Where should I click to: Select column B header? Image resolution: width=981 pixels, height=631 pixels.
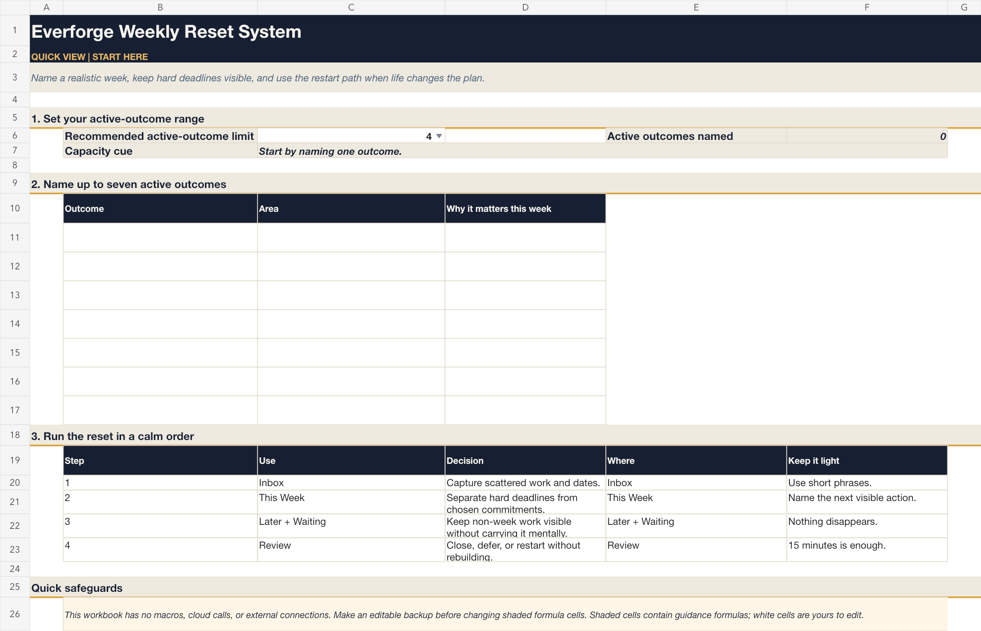pyautogui.click(x=160, y=7)
